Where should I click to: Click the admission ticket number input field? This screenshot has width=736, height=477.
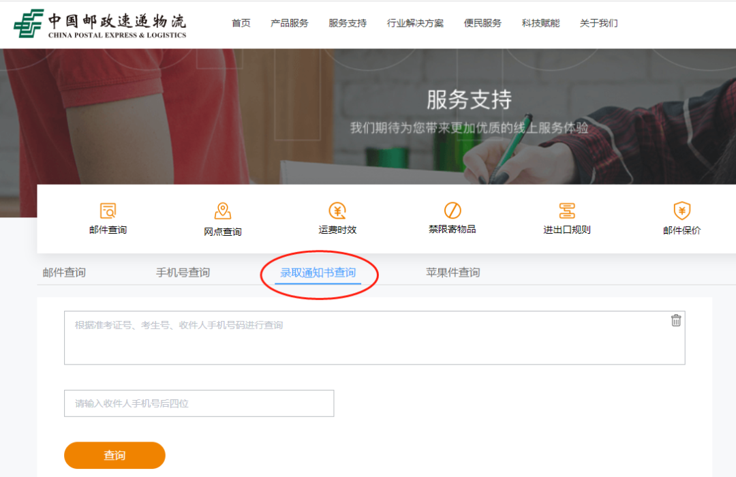pyautogui.click(x=375, y=337)
